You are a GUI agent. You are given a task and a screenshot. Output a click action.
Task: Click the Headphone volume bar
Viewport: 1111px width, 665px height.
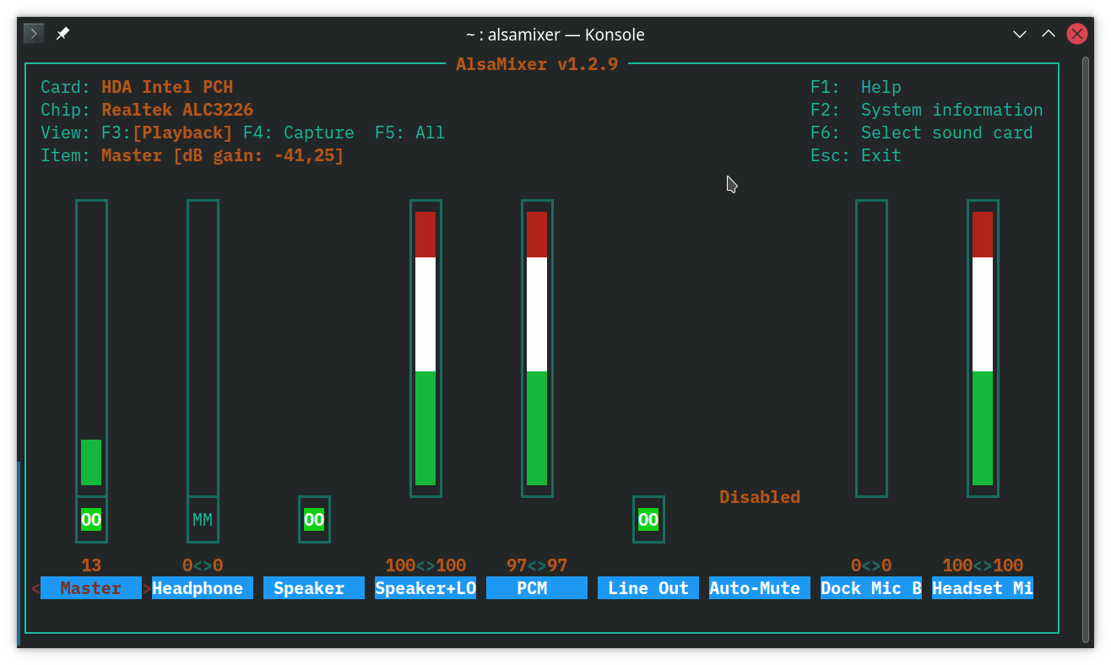click(203, 348)
